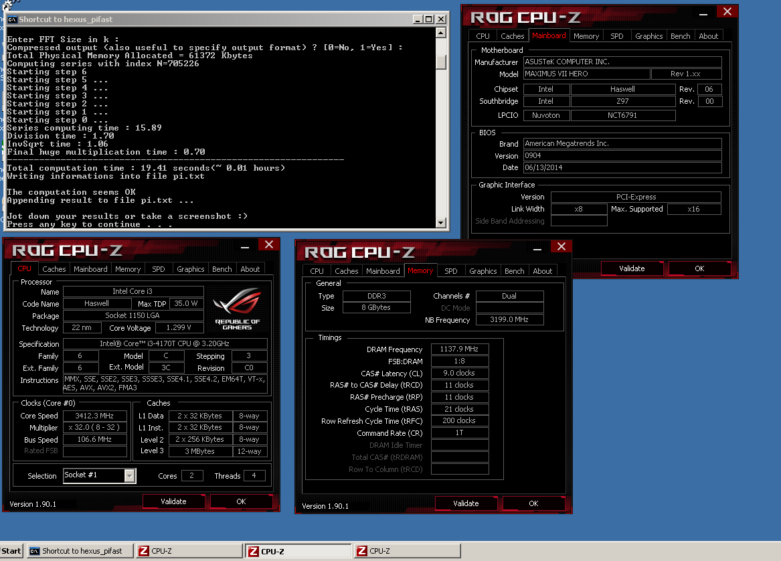Open About tab in Mainboard CPU-Z window

click(708, 36)
